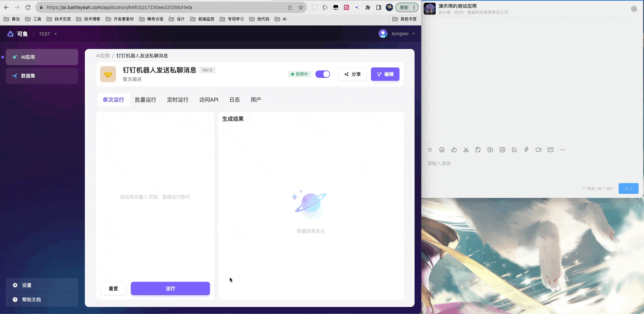Click the browser share page icon
The width and height of the screenshot is (644, 314).
[x=290, y=7]
